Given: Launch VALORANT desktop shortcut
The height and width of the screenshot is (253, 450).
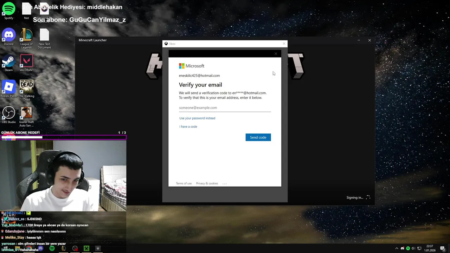Looking at the screenshot, I should coord(26,63).
